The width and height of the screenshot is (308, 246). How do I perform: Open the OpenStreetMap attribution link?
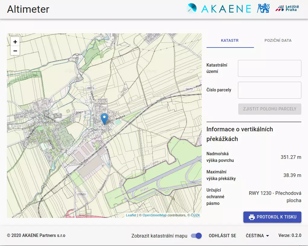pyautogui.click(x=154, y=215)
